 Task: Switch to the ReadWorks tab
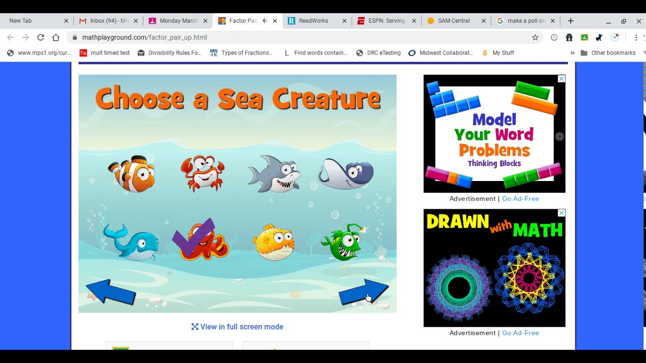317,21
